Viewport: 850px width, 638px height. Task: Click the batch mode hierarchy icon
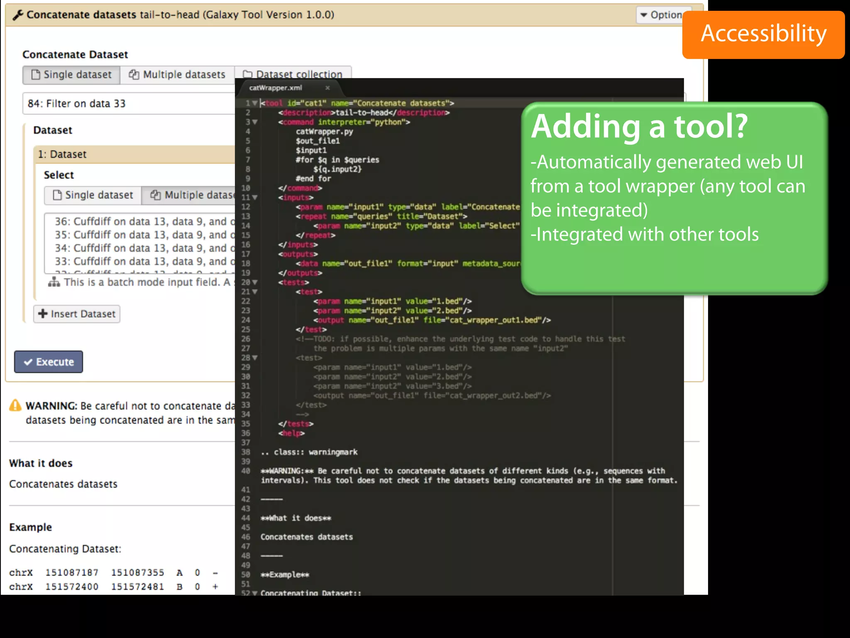(54, 282)
